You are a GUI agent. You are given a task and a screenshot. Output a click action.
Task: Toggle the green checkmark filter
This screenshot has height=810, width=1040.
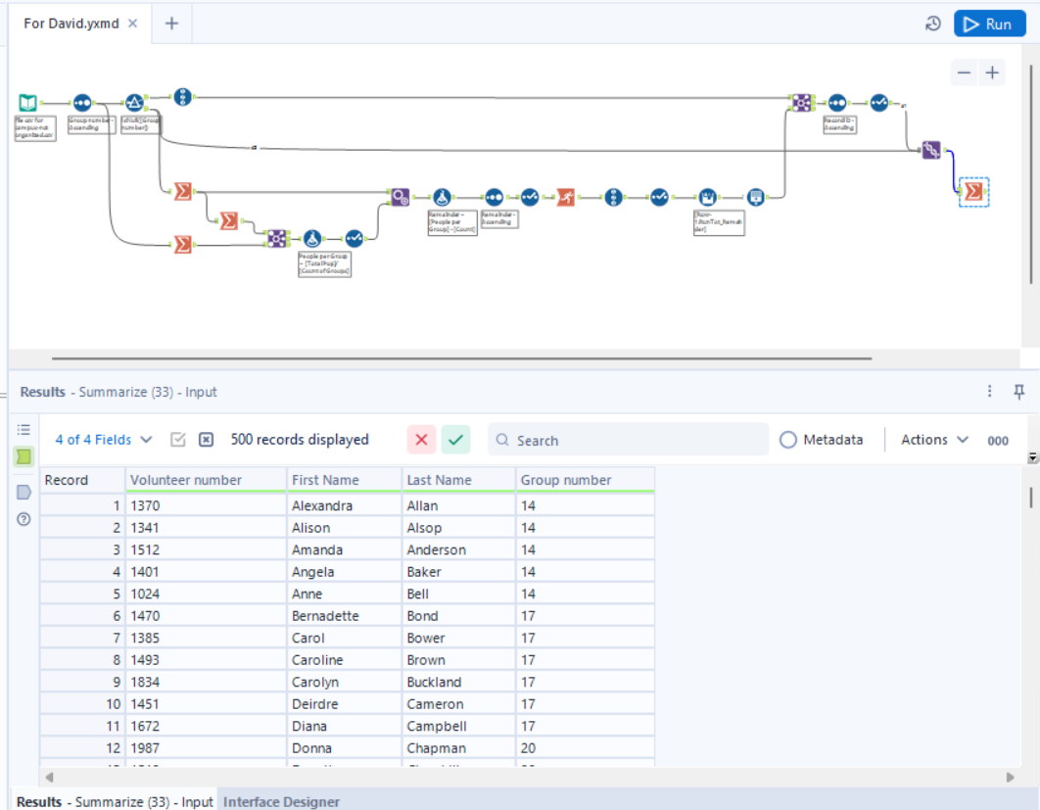(x=455, y=440)
